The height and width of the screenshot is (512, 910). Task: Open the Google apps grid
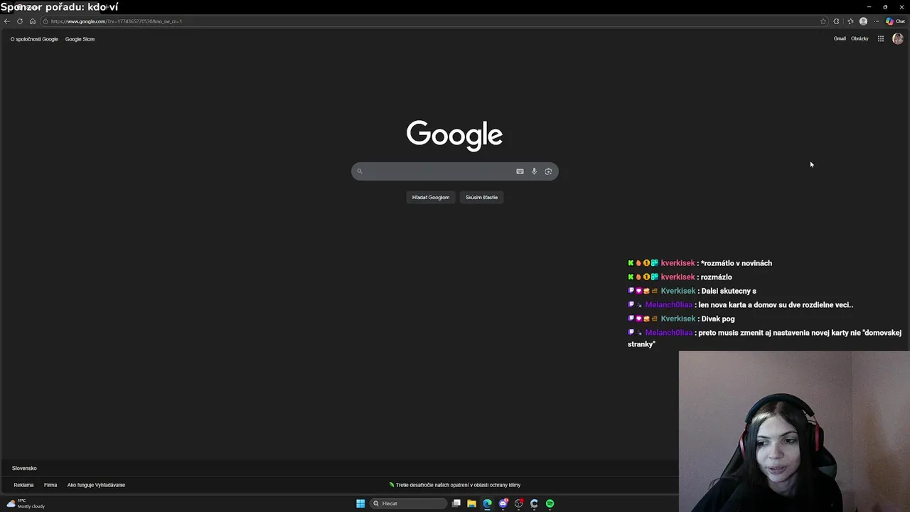[880, 39]
